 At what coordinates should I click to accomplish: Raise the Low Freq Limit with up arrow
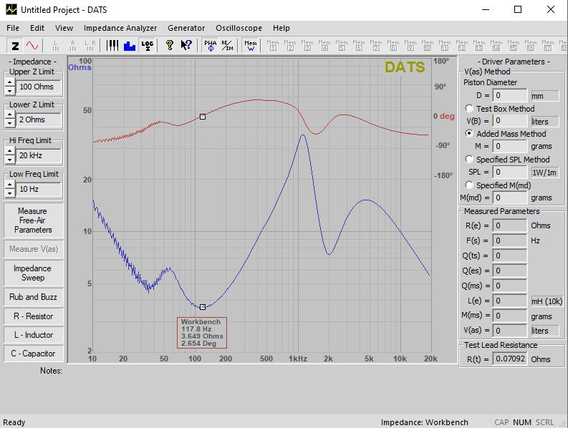(x=10, y=185)
